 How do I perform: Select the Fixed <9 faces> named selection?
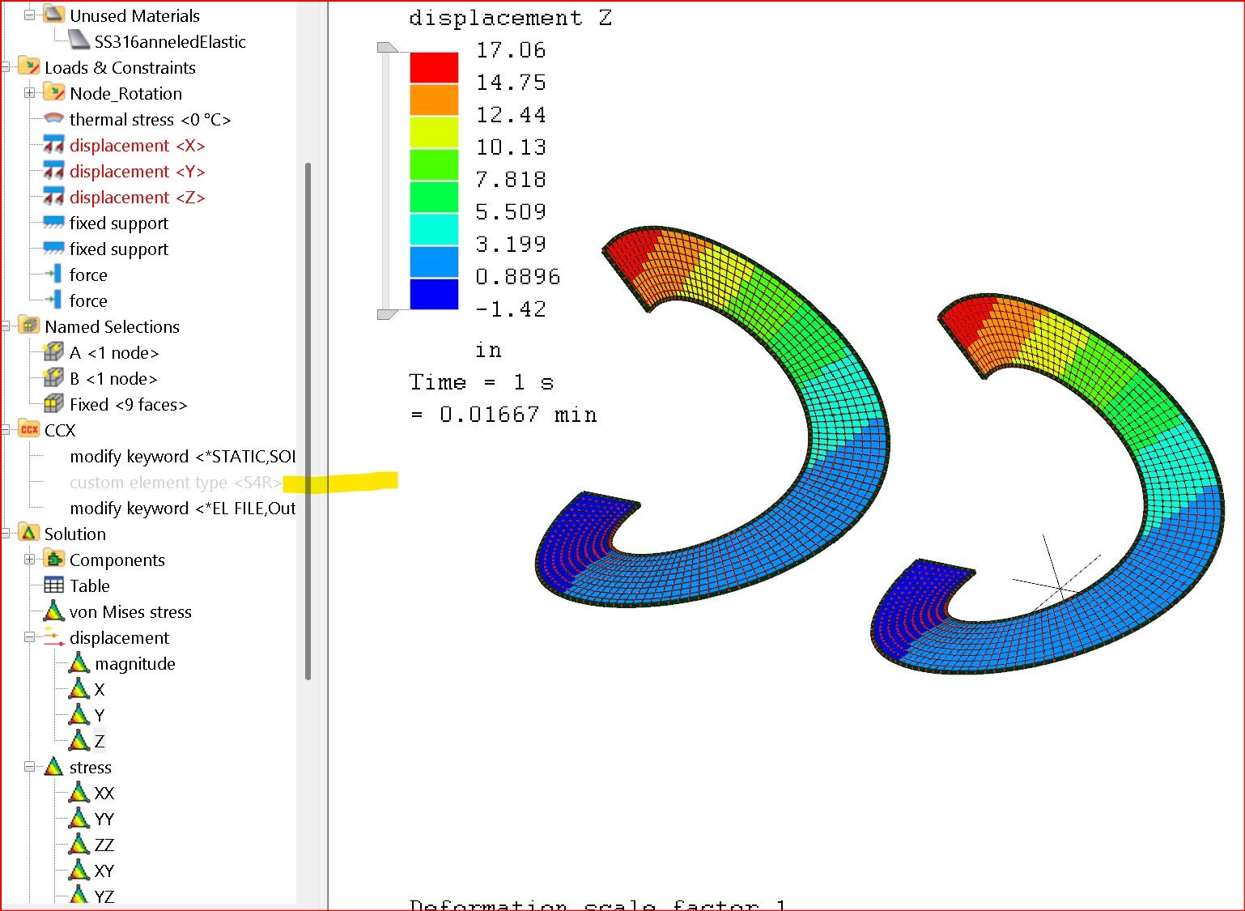pos(128,404)
